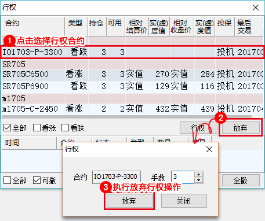This screenshot has height=221, width=265.
Task: Click the 放弃 button beside 行权
Action: [x=241, y=128]
